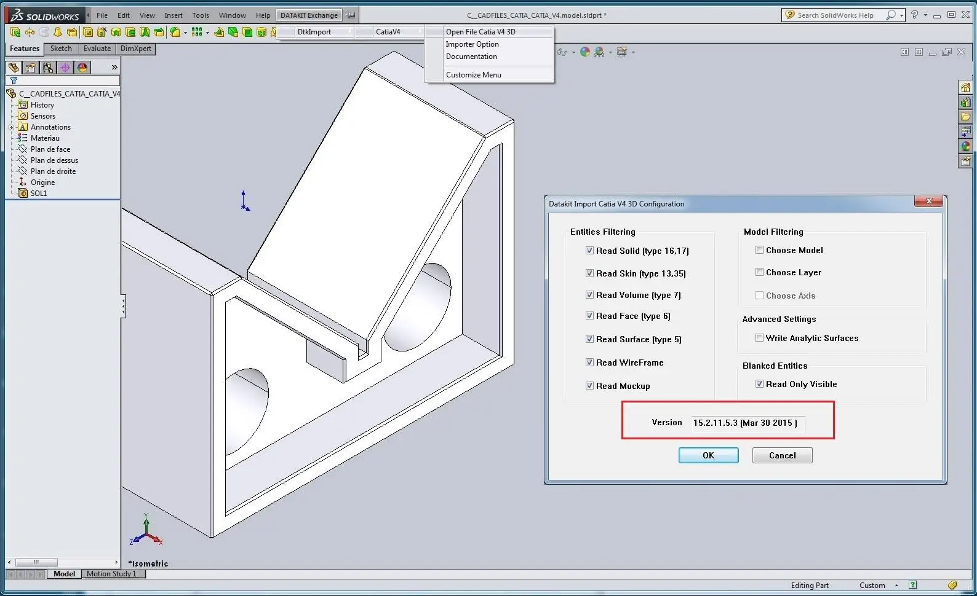This screenshot has width=977, height=596.
Task: Click the feature tree filter funnel icon
Action: pos(14,80)
